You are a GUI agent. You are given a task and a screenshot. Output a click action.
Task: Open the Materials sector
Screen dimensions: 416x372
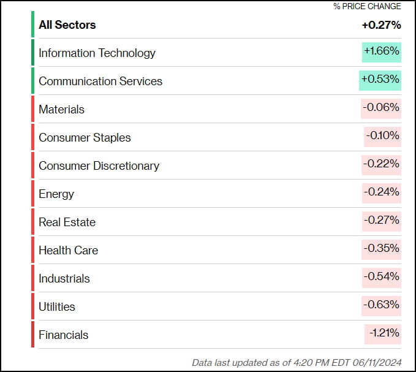61,110
